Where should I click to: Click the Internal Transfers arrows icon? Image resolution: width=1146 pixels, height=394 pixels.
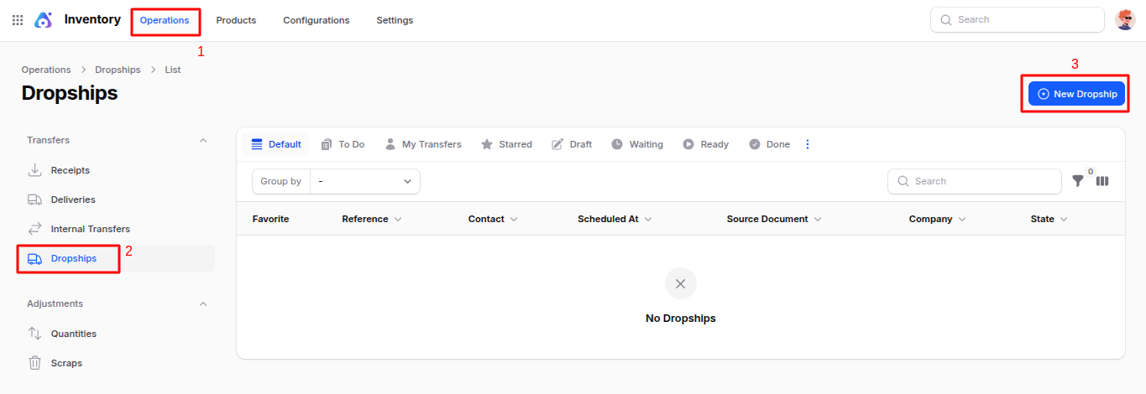[x=35, y=229]
